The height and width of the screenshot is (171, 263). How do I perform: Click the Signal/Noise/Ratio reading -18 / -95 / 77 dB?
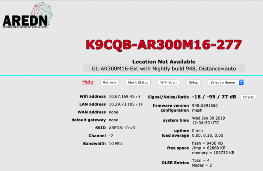(x=214, y=97)
